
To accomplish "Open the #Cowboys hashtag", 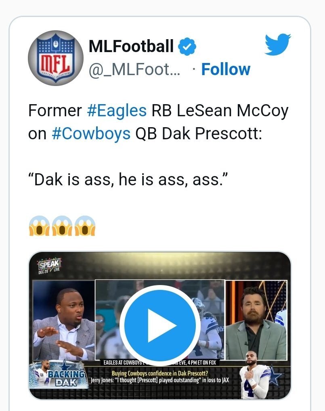I will pos(91,134).
